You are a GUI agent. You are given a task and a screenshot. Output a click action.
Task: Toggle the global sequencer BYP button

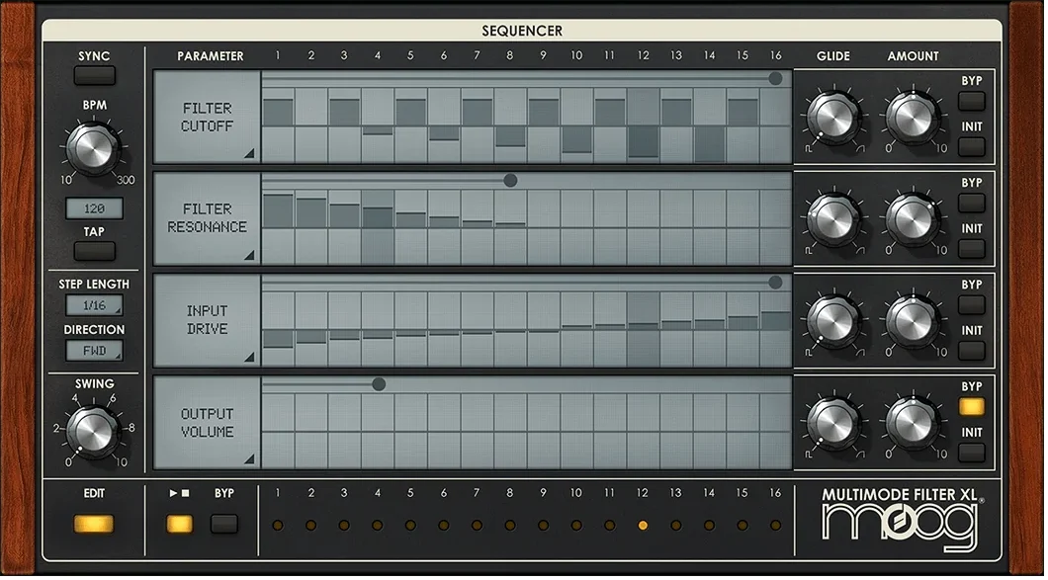[x=223, y=524]
